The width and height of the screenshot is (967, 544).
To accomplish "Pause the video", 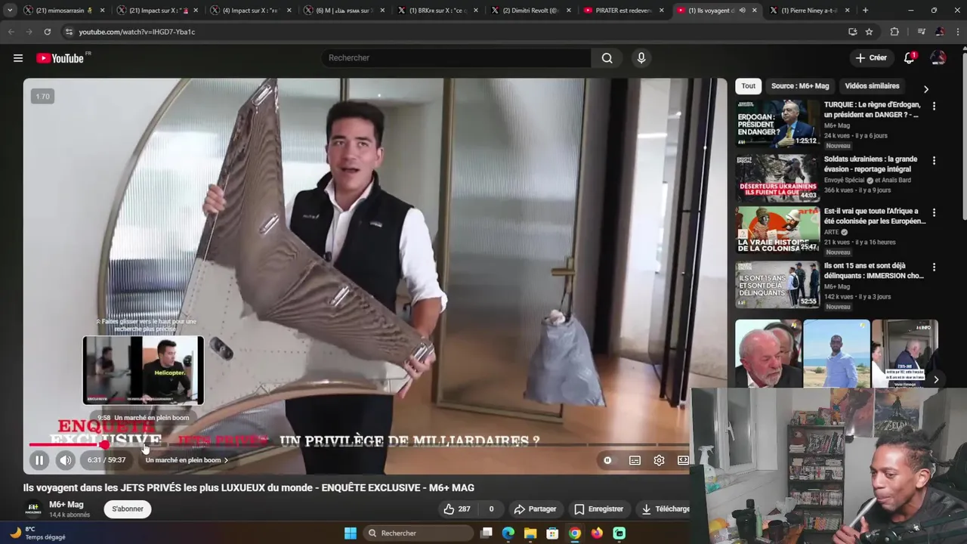I will pyautogui.click(x=39, y=460).
